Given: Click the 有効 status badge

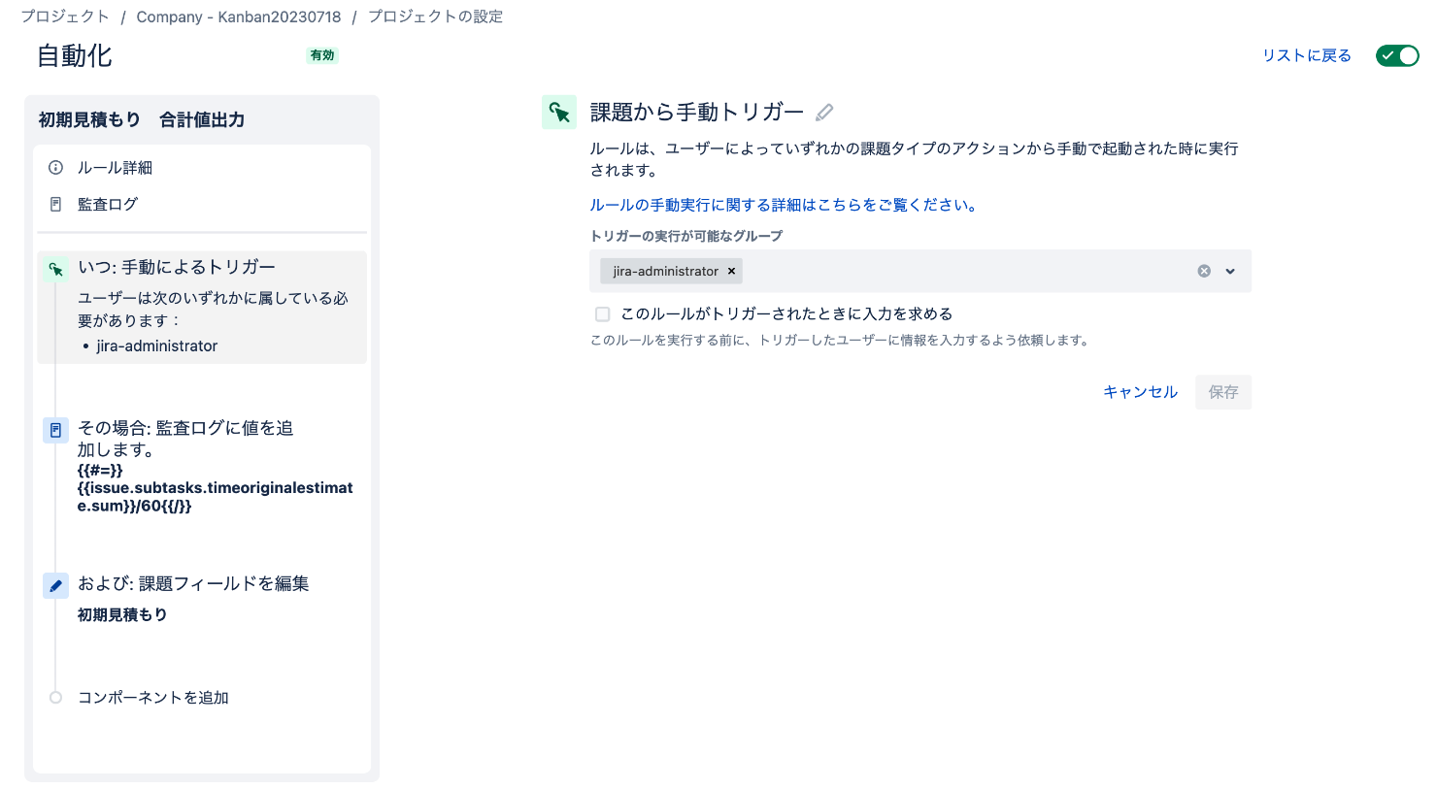Looking at the screenshot, I should click(322, 55).
